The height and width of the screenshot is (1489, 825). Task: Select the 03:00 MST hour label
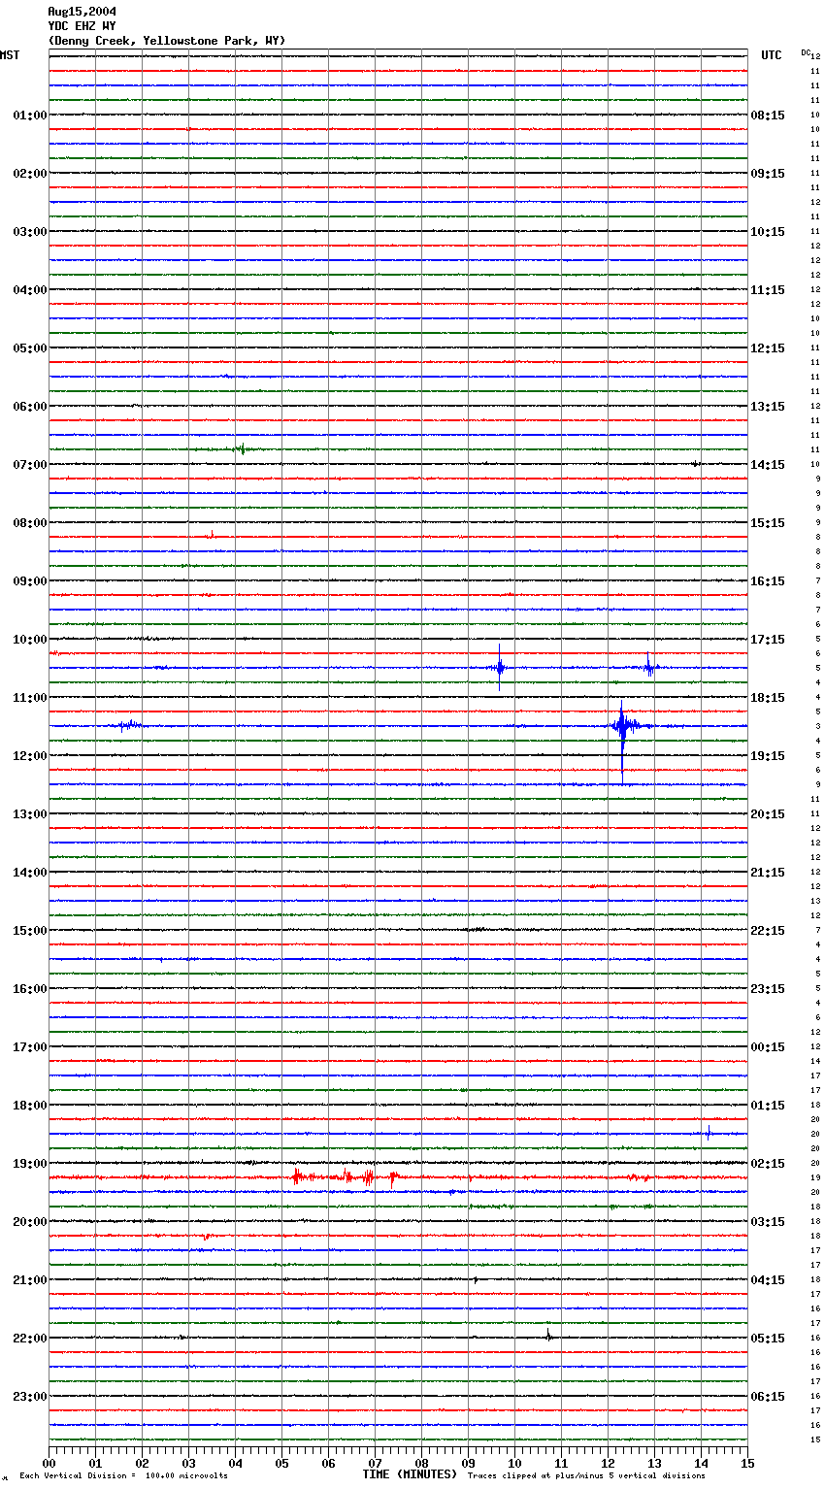click(x=30, y=232)
